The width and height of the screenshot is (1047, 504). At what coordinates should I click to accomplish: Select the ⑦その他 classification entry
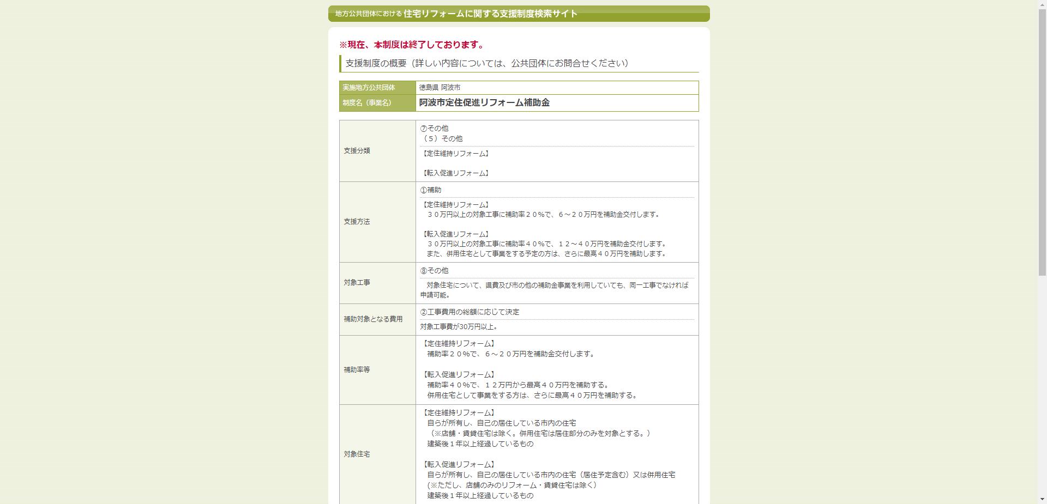432,127
